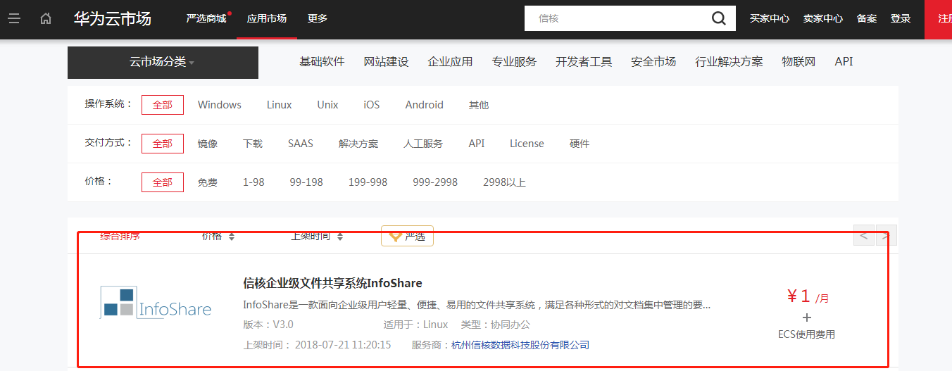Switch to 应用市场 tab

267,18
